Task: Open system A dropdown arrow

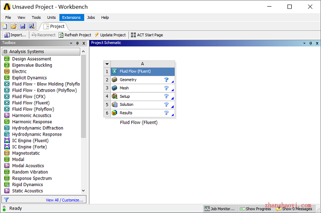Action: point(107,64)
